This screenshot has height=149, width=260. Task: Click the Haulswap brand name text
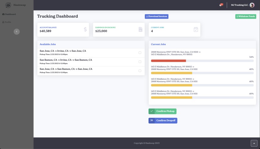click(20, 5)
